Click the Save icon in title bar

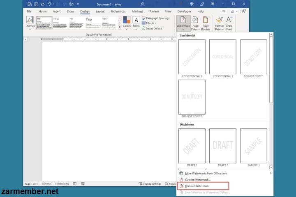[x=36, y=4]
